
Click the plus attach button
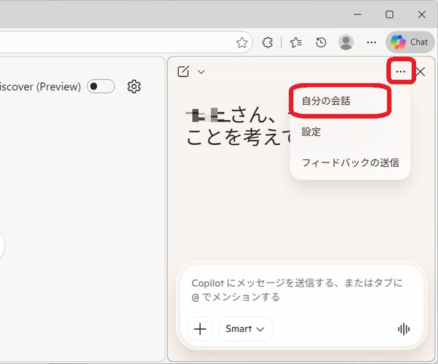200,329
